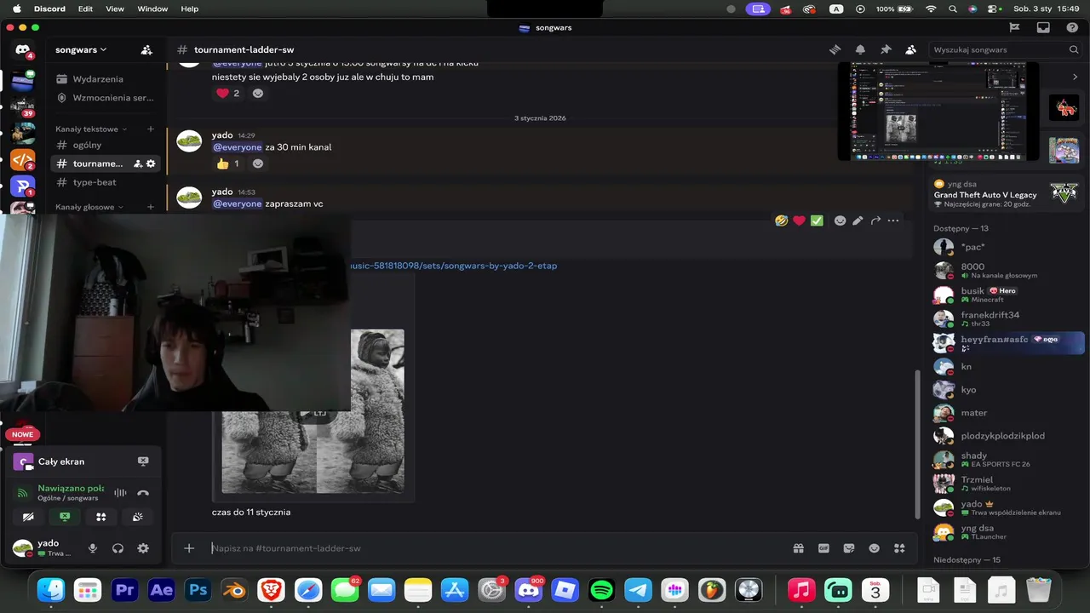Toggle the member list icon
The image size is (1090, 613).
click(911, 49)
